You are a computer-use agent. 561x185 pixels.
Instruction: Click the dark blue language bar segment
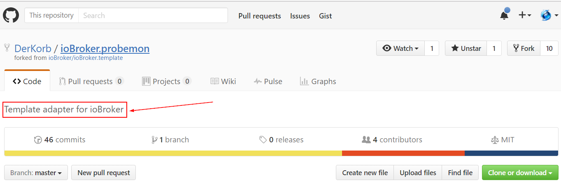click(x=512, y=153)
